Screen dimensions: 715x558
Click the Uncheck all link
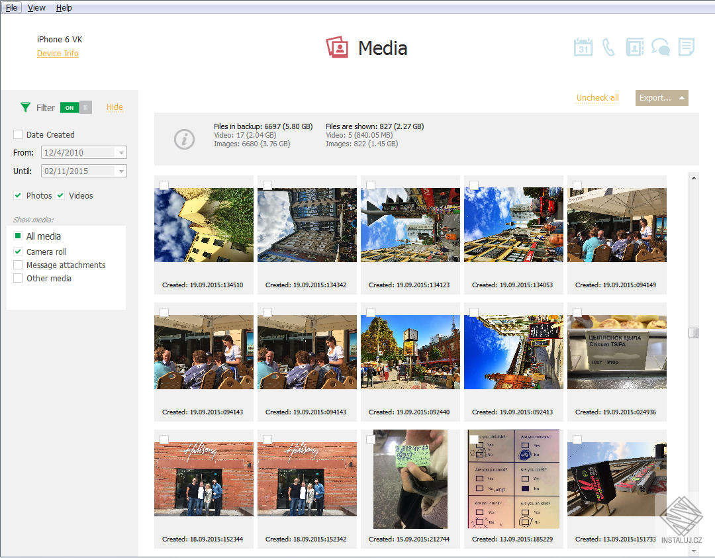click(597, 97)
